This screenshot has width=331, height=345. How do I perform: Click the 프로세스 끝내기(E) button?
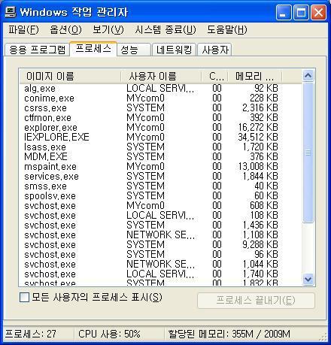coord(256,301)
